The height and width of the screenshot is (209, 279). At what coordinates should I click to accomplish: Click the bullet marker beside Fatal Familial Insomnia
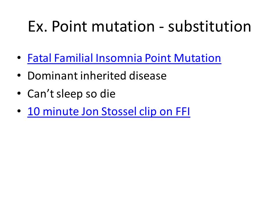click(x=19, y=58)
